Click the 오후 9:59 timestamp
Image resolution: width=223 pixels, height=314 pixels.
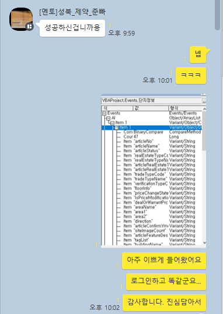click(121, 33)
